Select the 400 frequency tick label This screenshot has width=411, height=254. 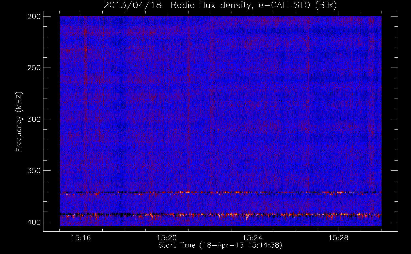34,222
